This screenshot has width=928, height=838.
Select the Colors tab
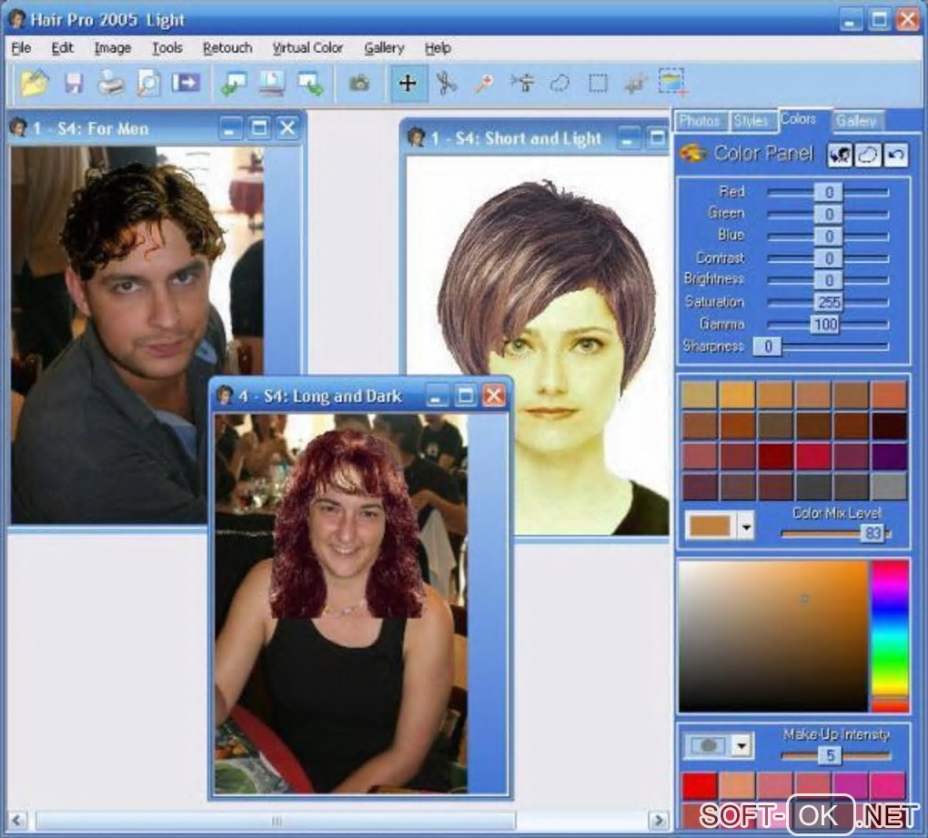click(x=803, y=119)
